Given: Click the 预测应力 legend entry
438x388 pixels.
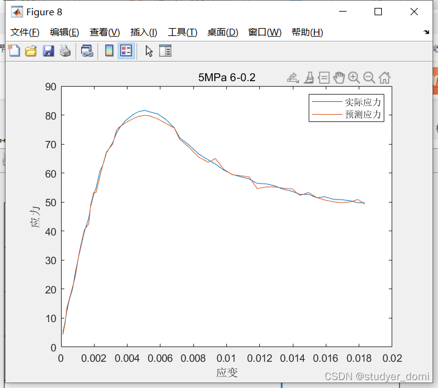Looking at the screenshot, I should pos(362,114).
